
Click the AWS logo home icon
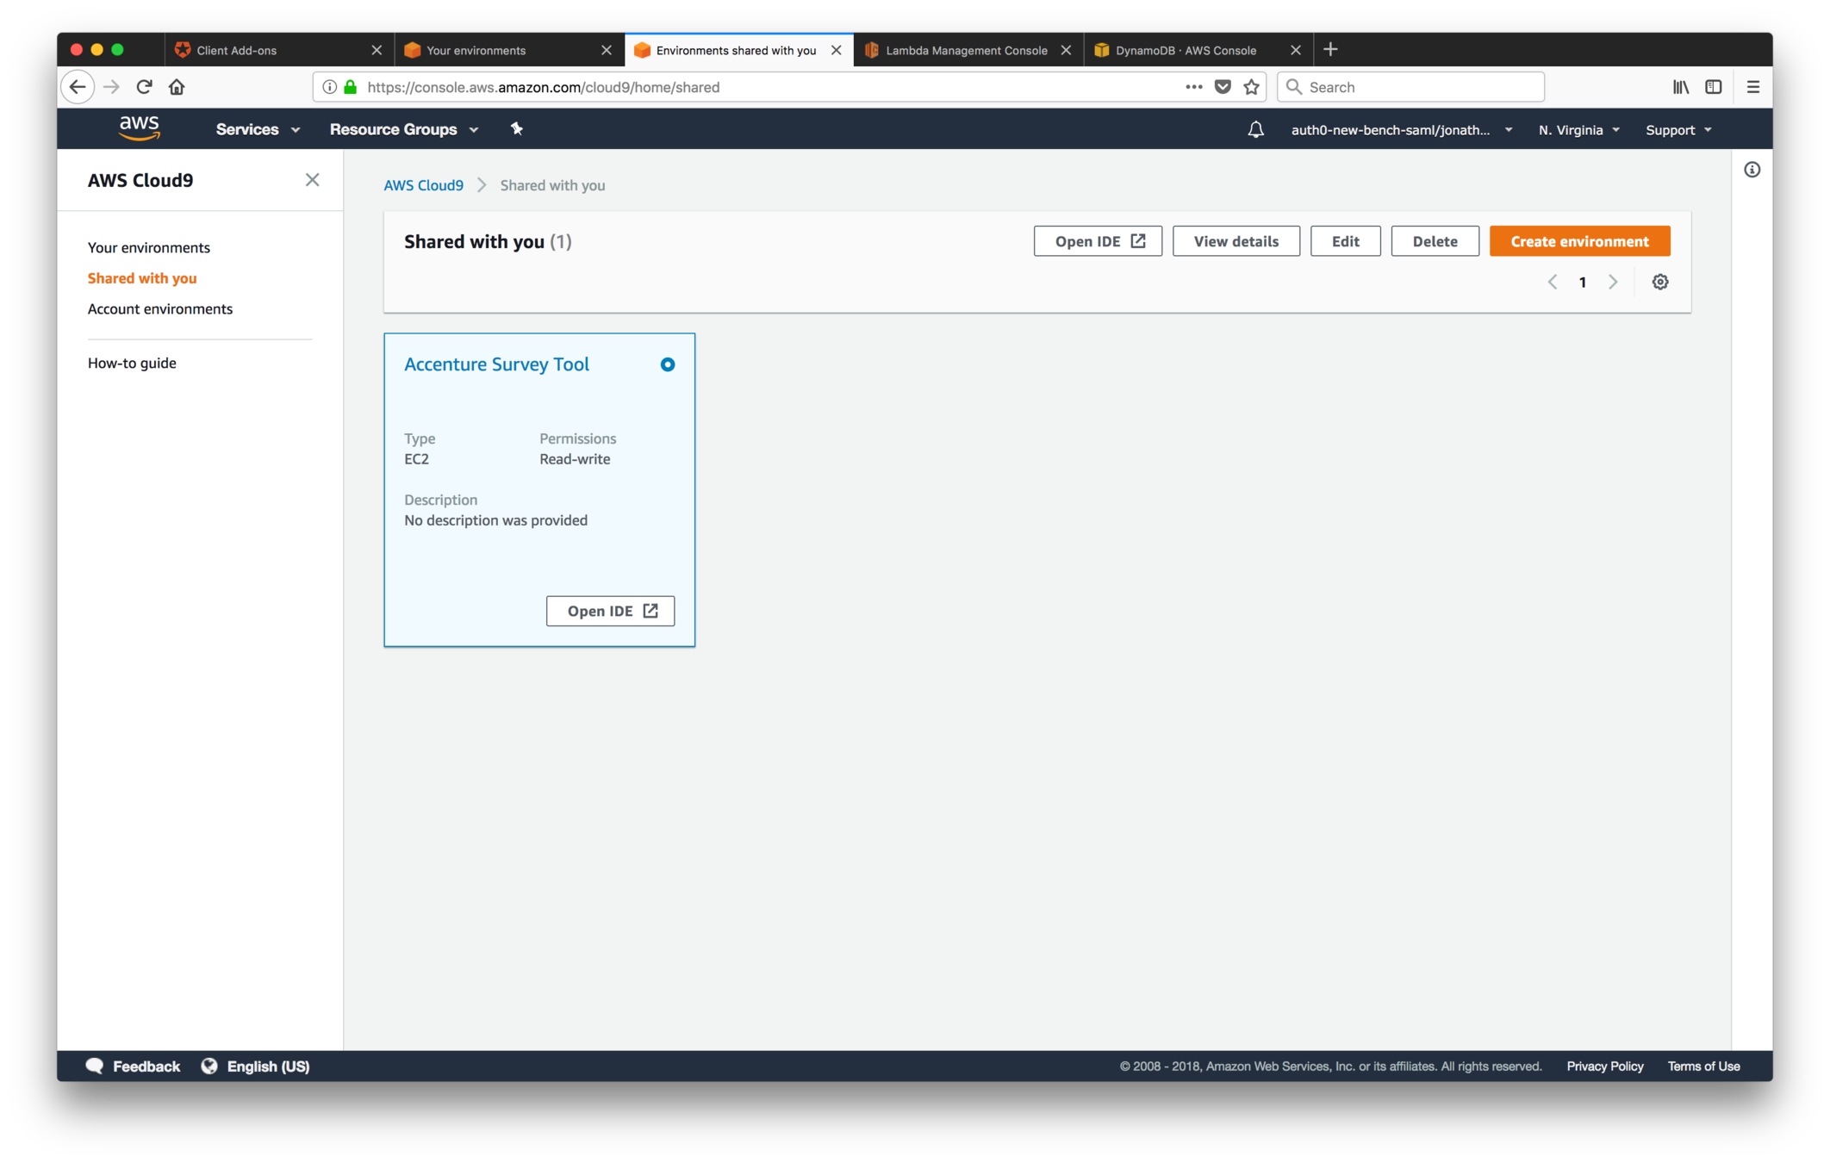pos(139,128)
